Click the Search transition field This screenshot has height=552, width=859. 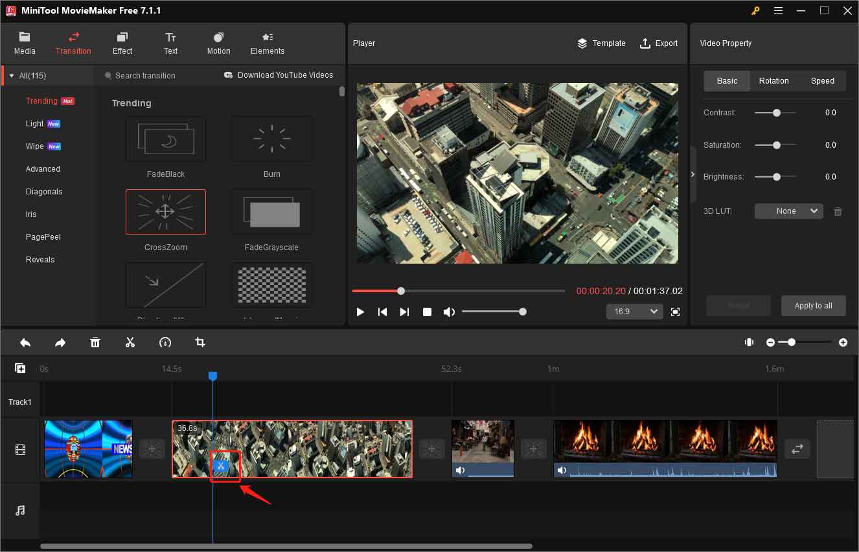click(145, 76)
